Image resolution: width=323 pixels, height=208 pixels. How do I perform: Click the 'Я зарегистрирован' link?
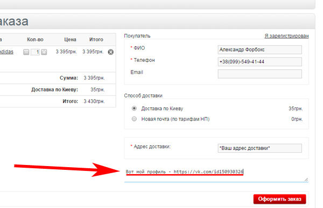click(286, 36)
